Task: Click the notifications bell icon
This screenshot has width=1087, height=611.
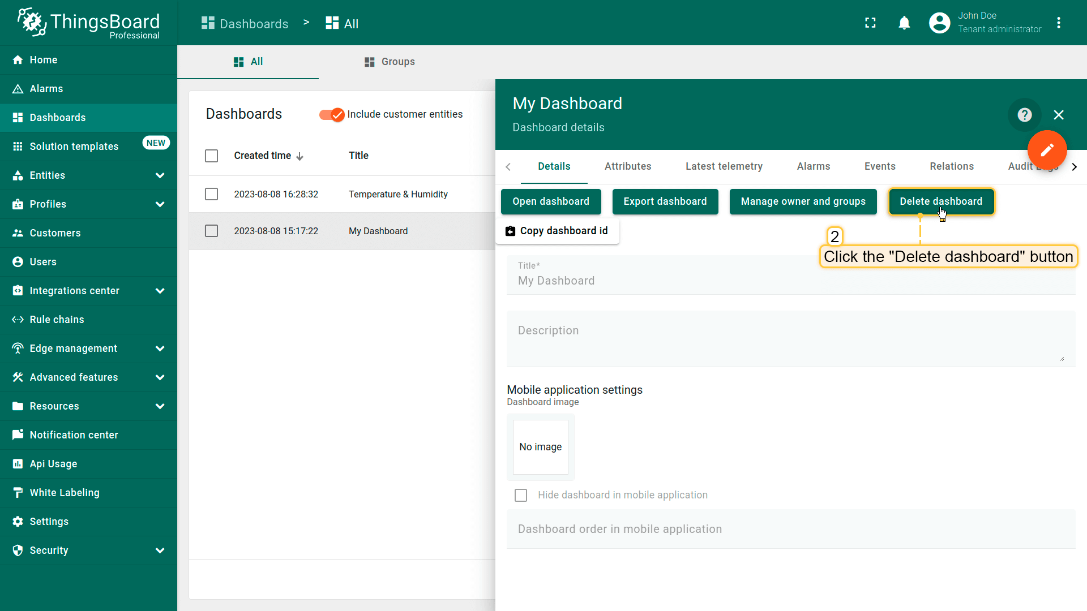Action: (x=904, y=23)
